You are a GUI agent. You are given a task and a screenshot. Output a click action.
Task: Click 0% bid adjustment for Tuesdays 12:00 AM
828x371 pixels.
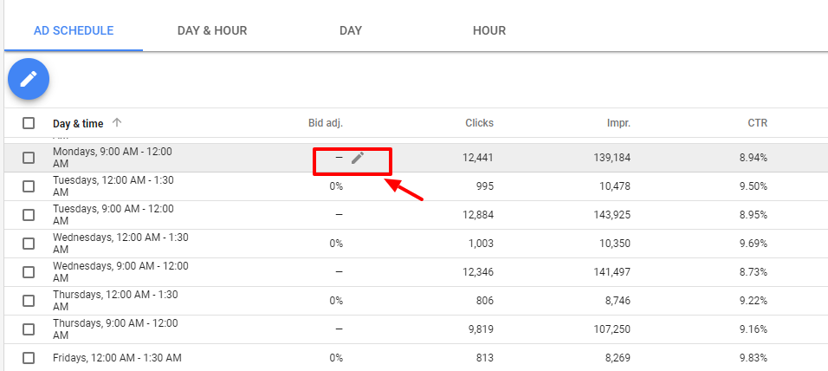coord(336,186)
